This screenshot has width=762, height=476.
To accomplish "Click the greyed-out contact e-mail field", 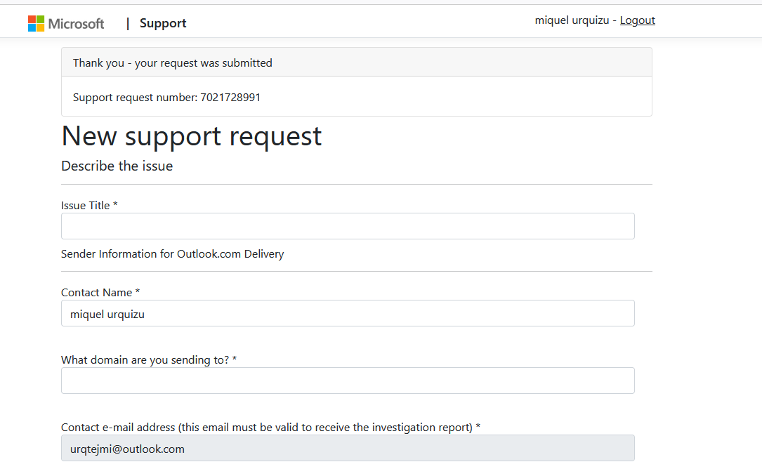I will (x=348, y=448).
